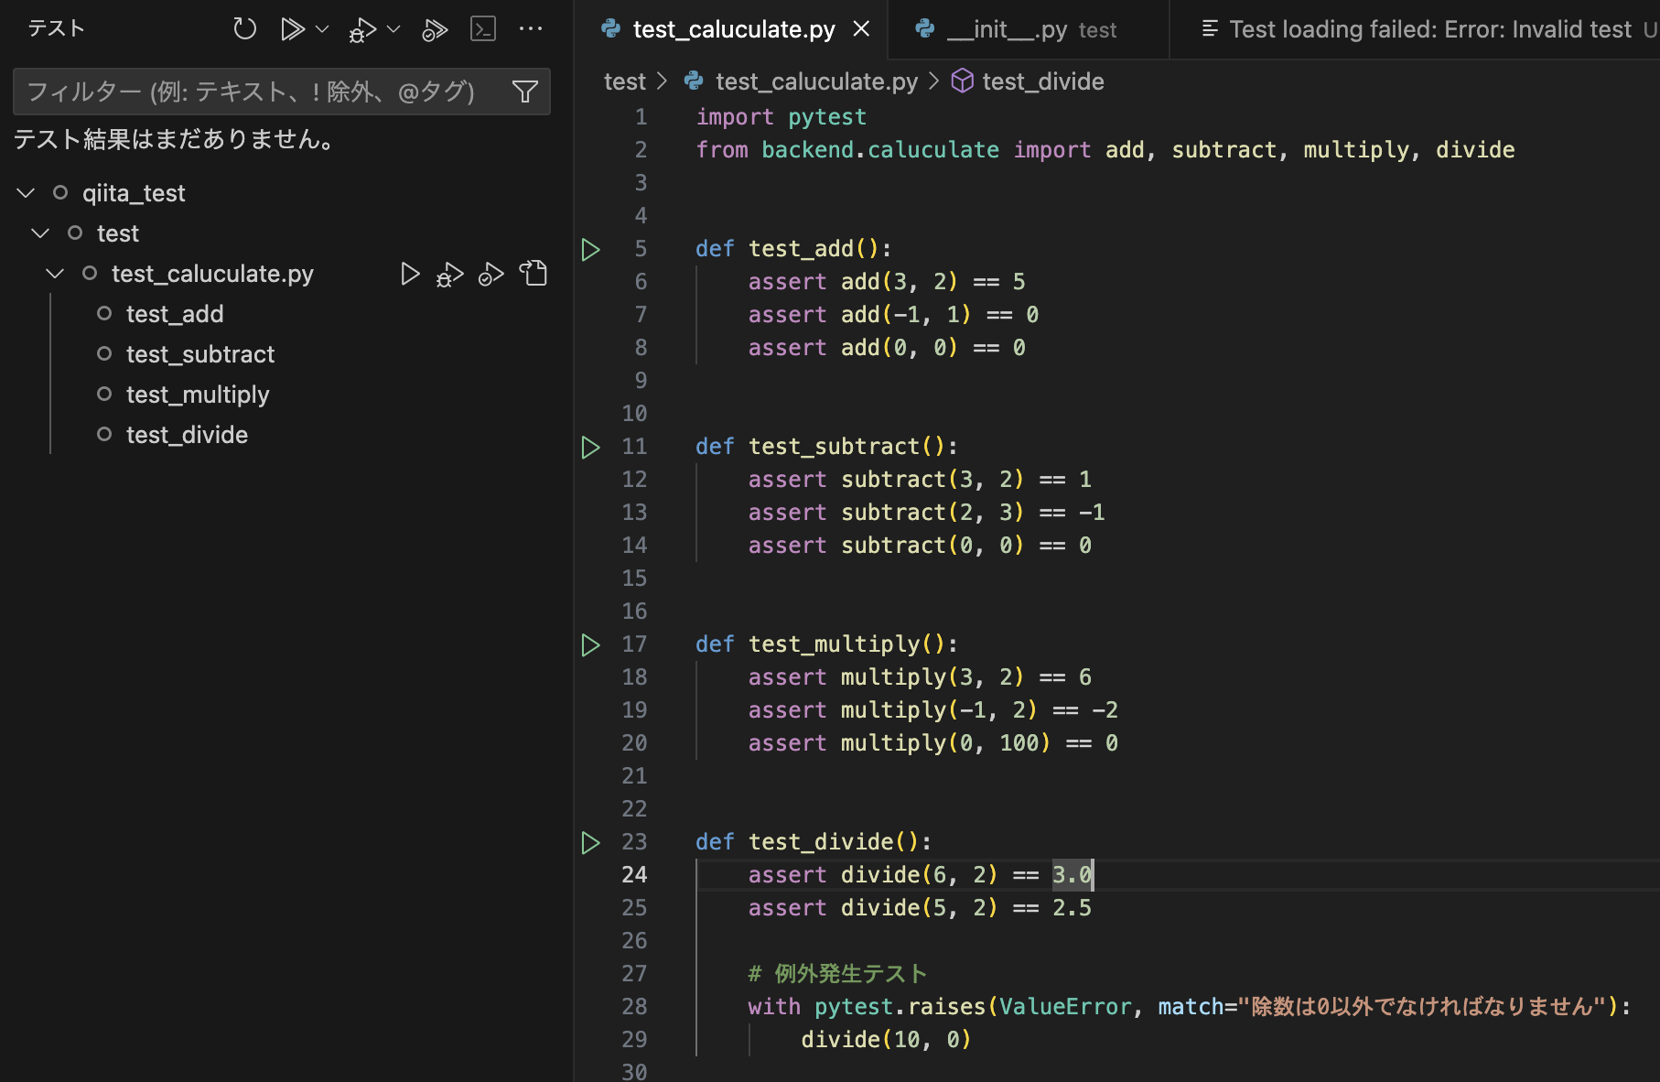Open More Actions menu in Test Explorer
Viewport: 1660px width, 1082px height.
[531, 28]
